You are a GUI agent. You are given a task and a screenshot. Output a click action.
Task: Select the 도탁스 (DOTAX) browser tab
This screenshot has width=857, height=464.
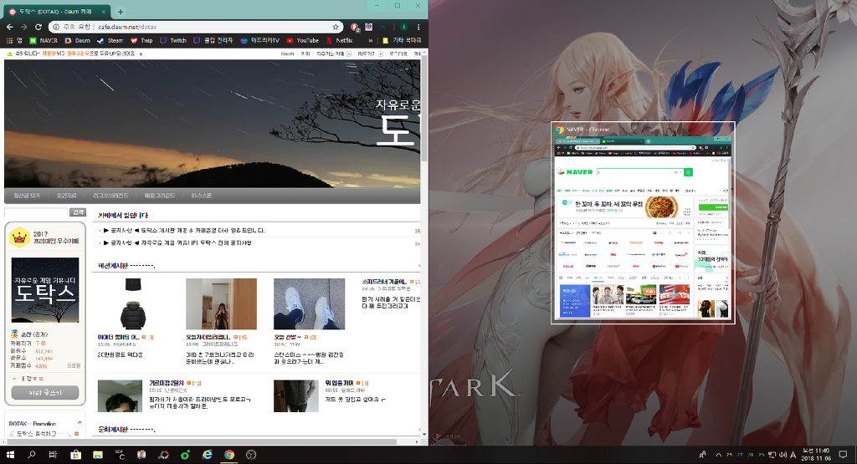(58, 12)
